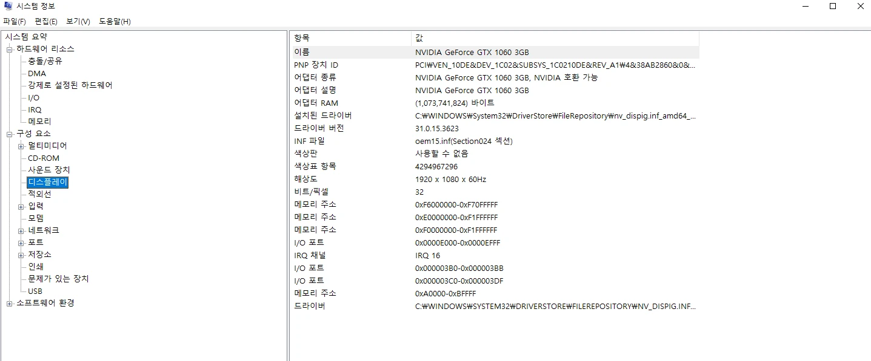This screenshot has width=871, height=361.
Task: Collapse the 하드웨어 리소스 tree node
Action: pyautogui.click(x=10, y=49)
